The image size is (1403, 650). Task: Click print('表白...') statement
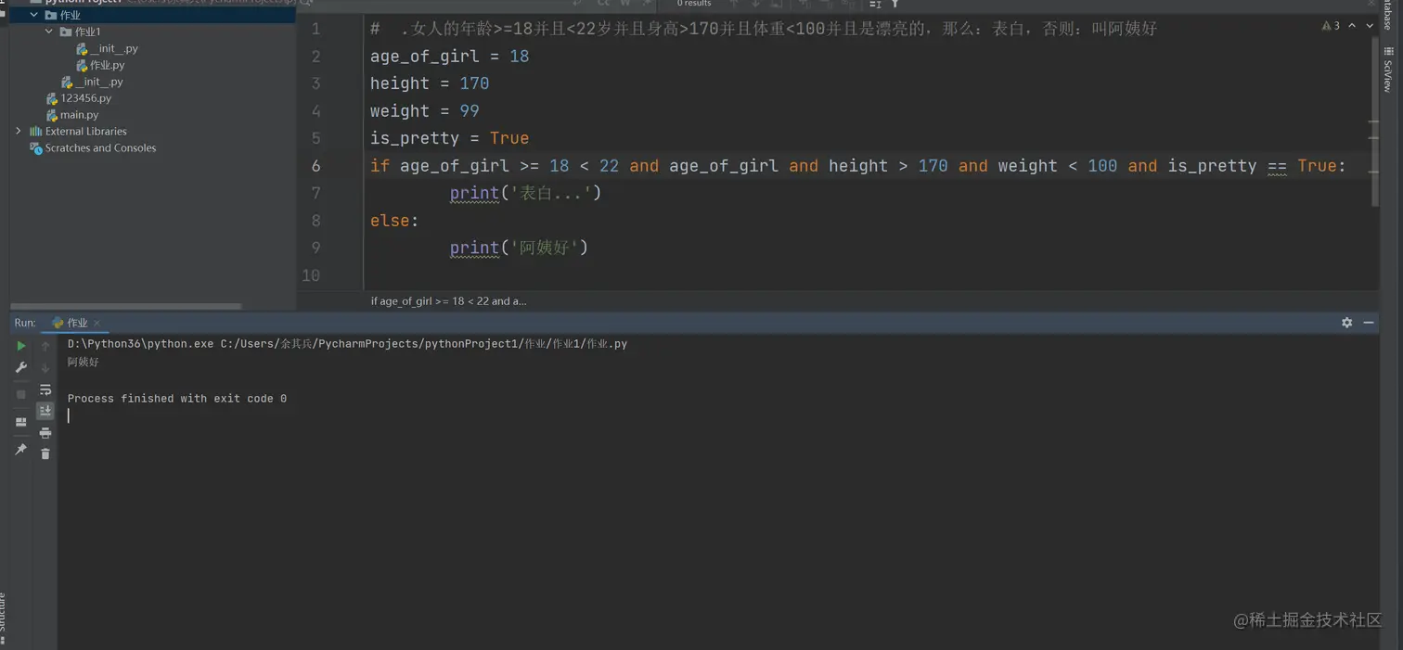[525, 193]
